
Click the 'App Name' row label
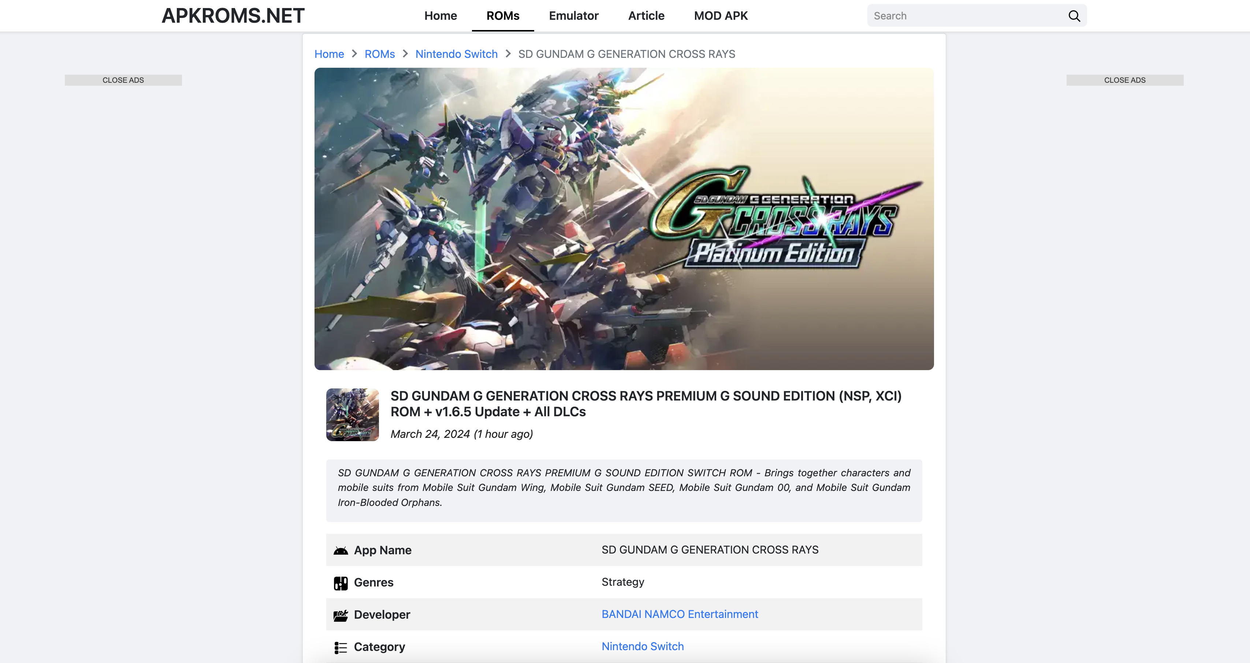click(382, 550)
